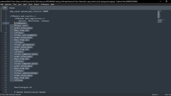Restore down the Sublime Text window
The image size is (171, 96).
tap(166, 1)
